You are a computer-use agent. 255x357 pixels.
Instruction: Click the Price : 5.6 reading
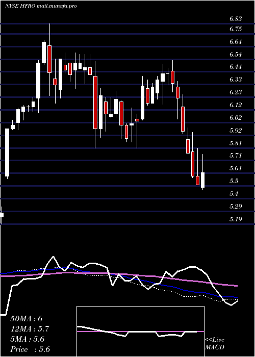pyautogui.click(x=30, y=349)
